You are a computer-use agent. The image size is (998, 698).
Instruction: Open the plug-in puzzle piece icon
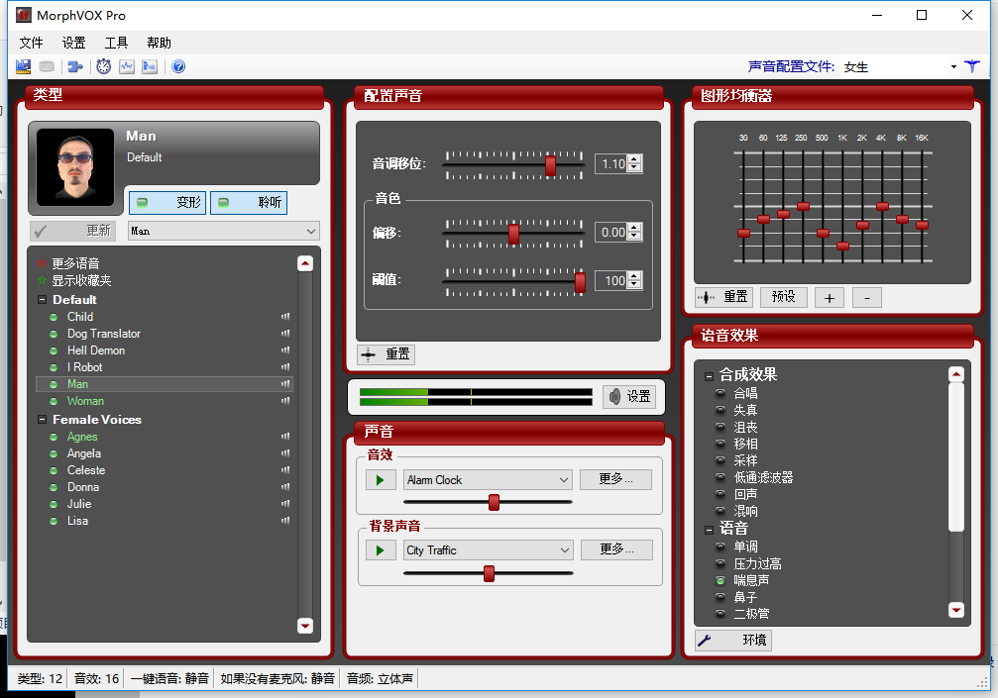coord(75,66)
